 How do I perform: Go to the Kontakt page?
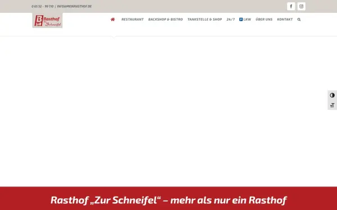tap(285, 20)
